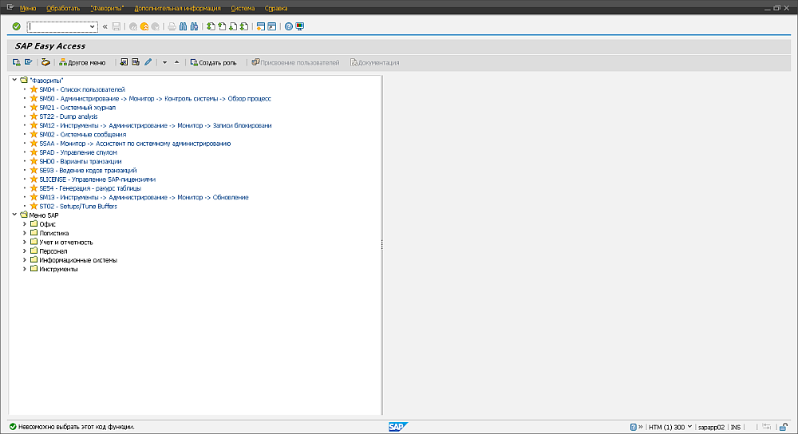Click the Create New Session icon
This screenshot has height=434, width=798.
click(x=261, y=26)
